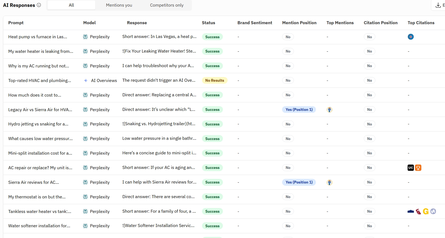
Task: Click Perplexity logo in Water softener installation row
Action: point(85,226)
